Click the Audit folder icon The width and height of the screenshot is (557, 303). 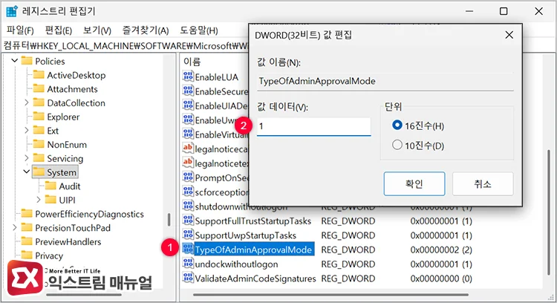51,186
